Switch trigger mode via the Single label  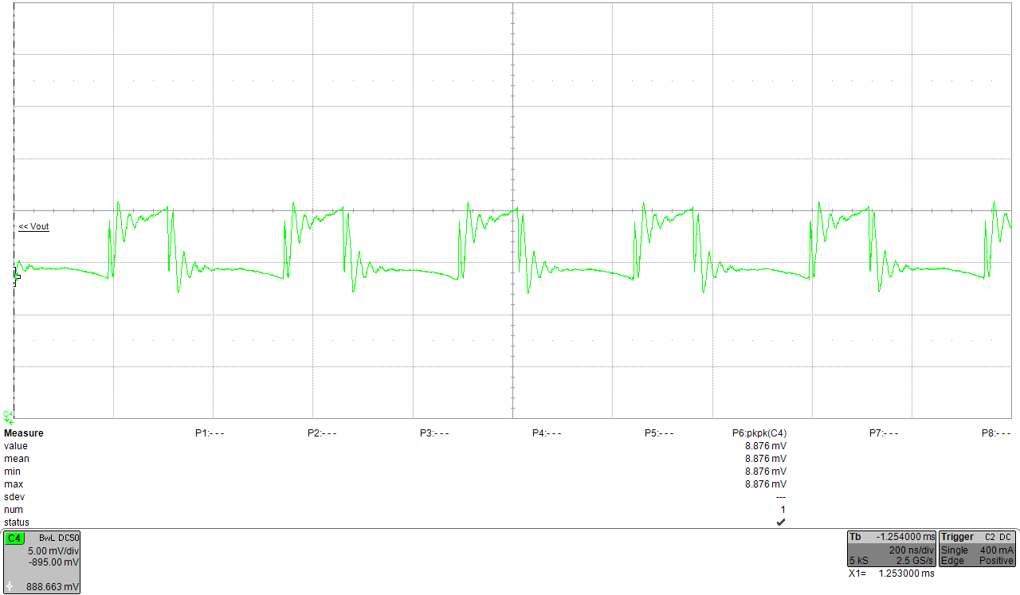(x=953, y=550)
